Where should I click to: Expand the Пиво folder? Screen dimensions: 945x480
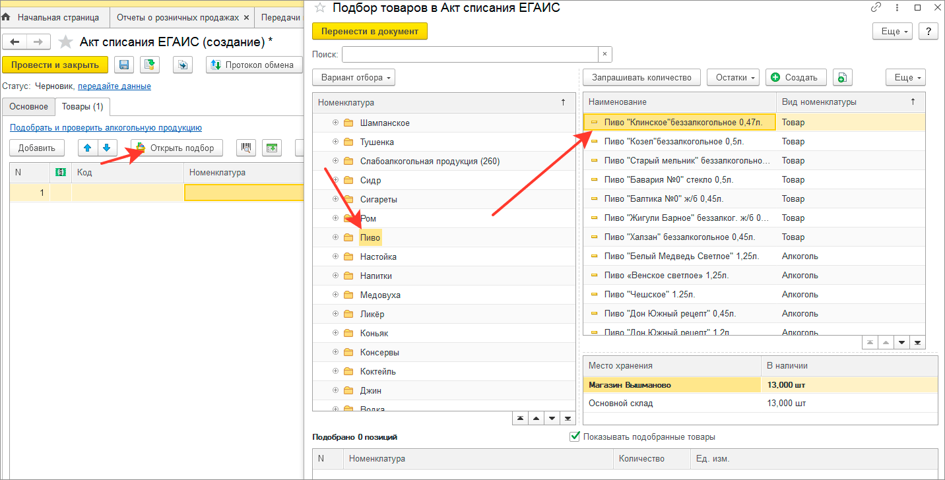coord(335,237)
